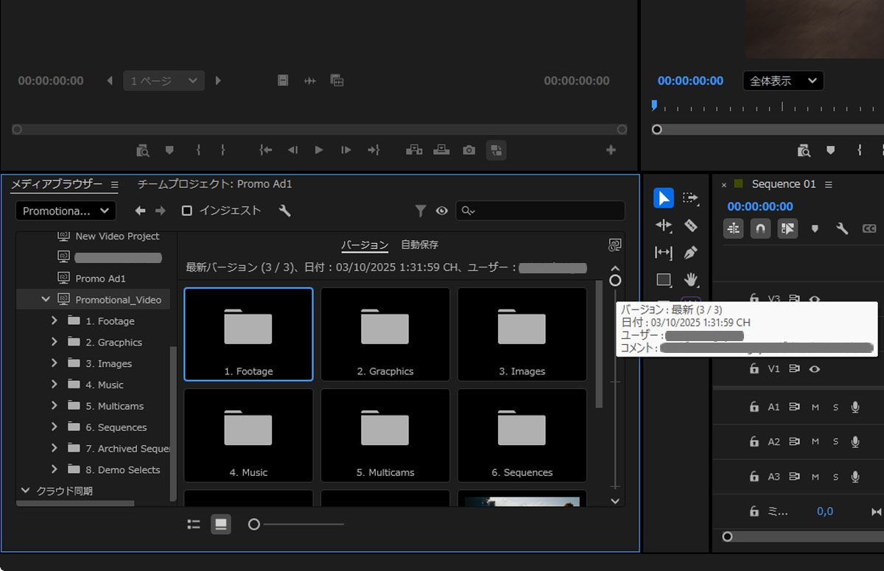The width and height of the screenshot is (884, 571).
Task: Open the チームプロジェクト: Promo Ad1 panel tab
Action: point(214,184)
